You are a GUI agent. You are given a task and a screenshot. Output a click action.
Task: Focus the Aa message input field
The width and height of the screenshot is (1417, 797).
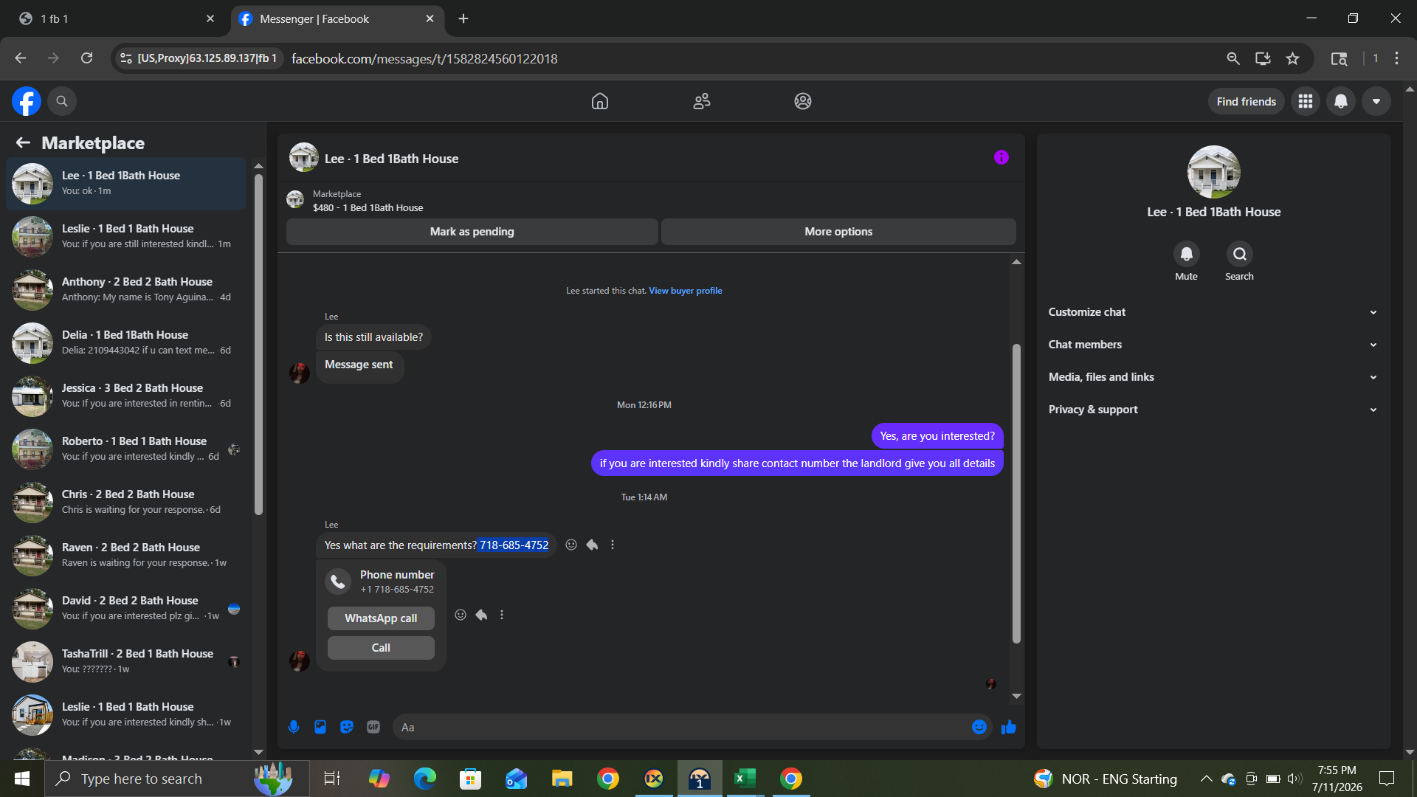click(x=683, y=728)
